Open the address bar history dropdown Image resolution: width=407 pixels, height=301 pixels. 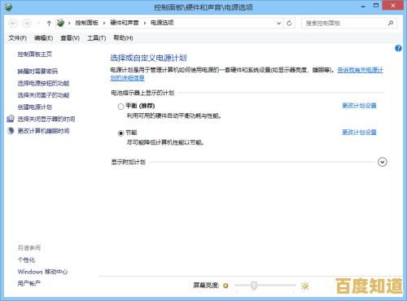278,23
